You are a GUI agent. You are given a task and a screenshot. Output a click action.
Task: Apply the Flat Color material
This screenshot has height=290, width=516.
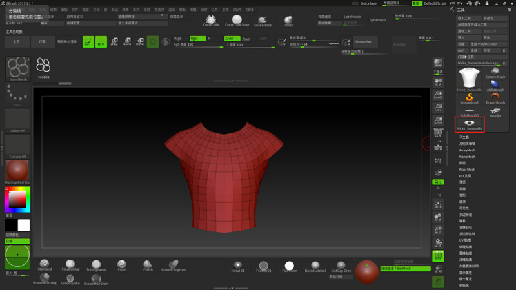(x=289, y=266)
